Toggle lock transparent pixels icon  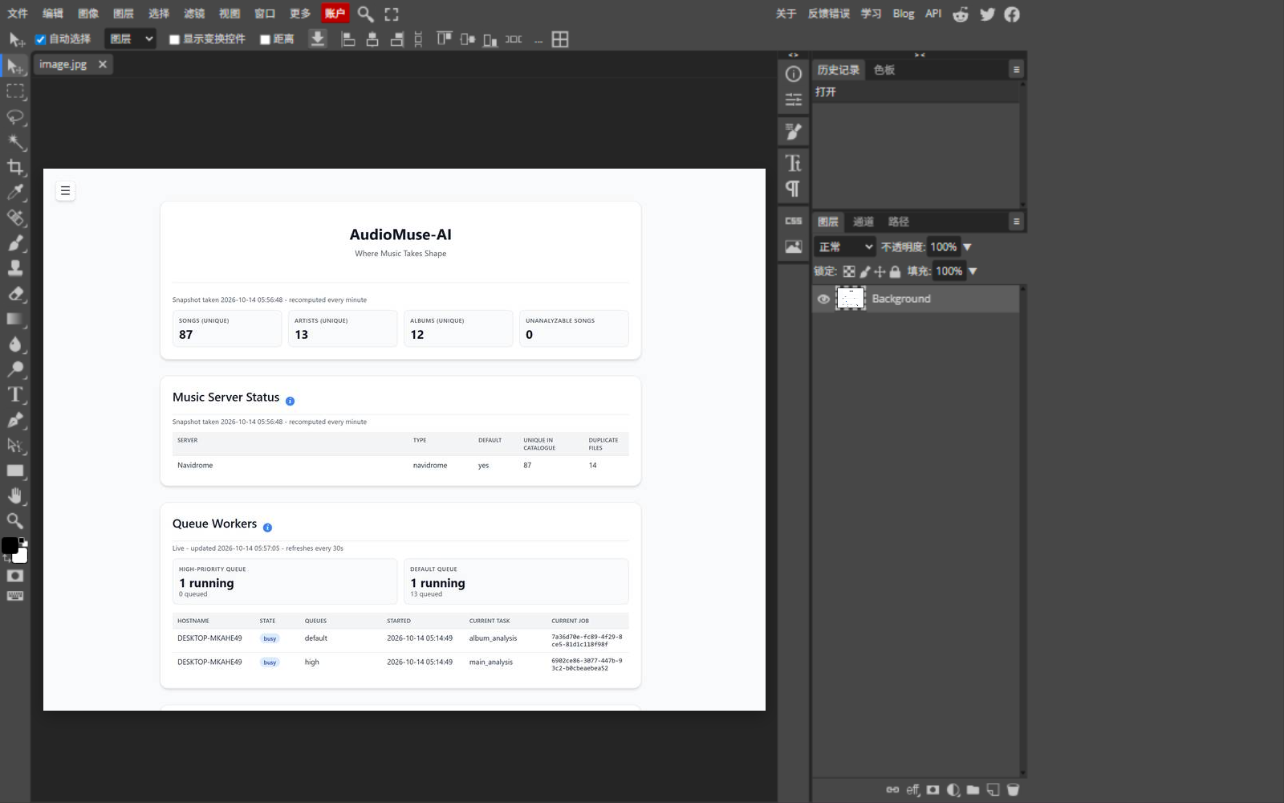tap(849, 271)
